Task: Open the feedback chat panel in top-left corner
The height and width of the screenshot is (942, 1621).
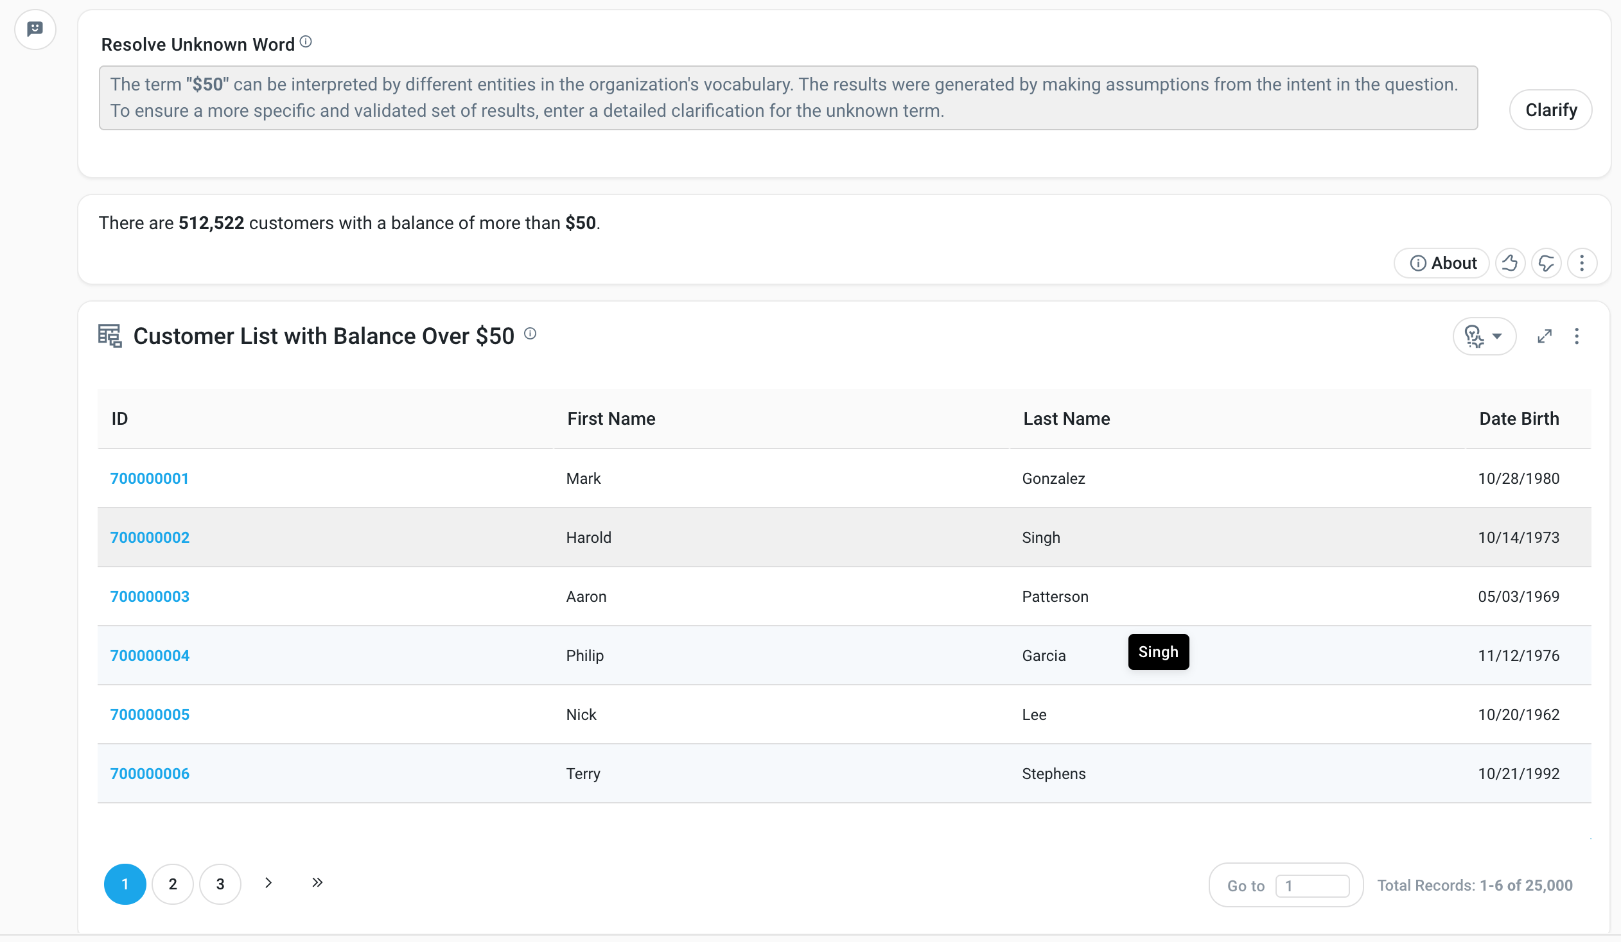Action: click(35, 29)
